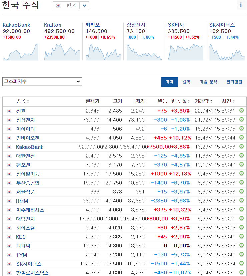Click the clock icon in 대덕전자 row
This screenshot has height=276, width=247.
pyautogui.click(x=241, y=218)
